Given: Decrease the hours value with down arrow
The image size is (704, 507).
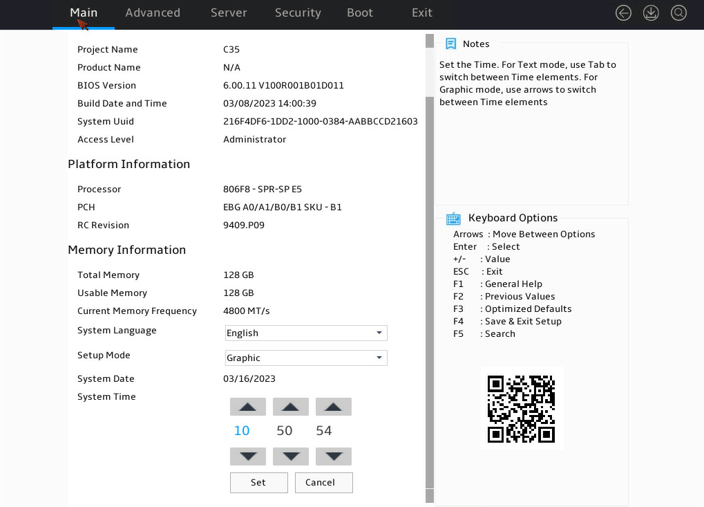Looking at the screenshot, I should [248, 457].
